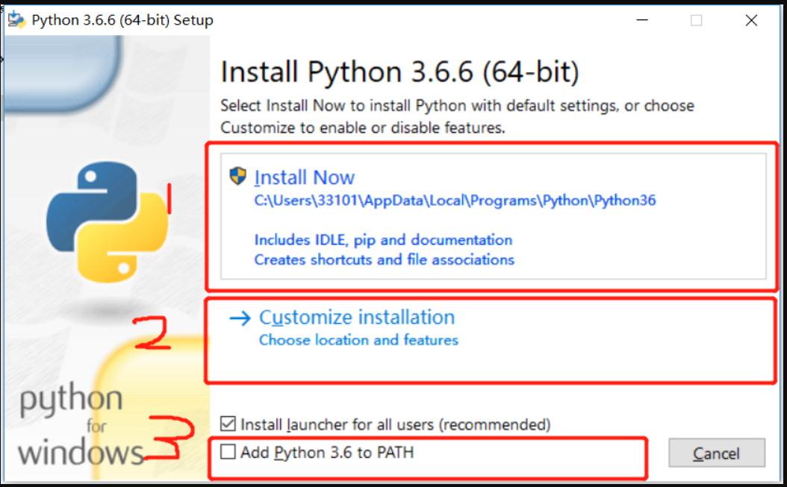Click the 'Python 3.6.6 (64-bit) Setup' window title

pos(122,20)
